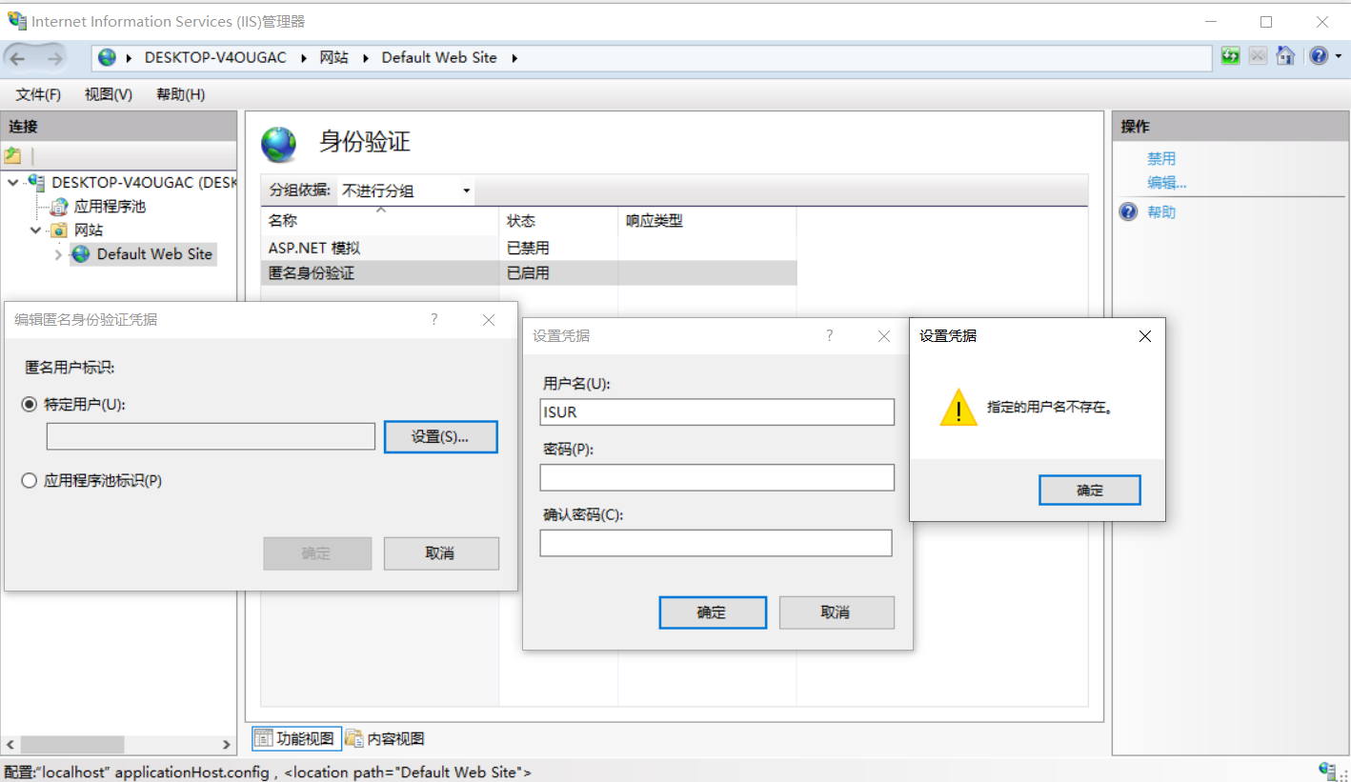Viewport: 1351px width, 782px height.
Task: Sort by the 响应类型 column header
Action: [707, 221]
